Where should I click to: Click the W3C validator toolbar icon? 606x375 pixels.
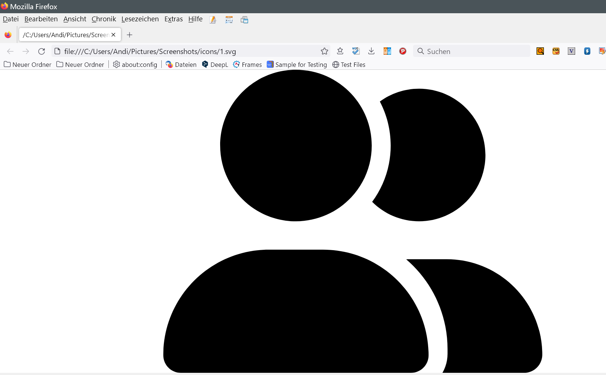[x=355, y=51]
